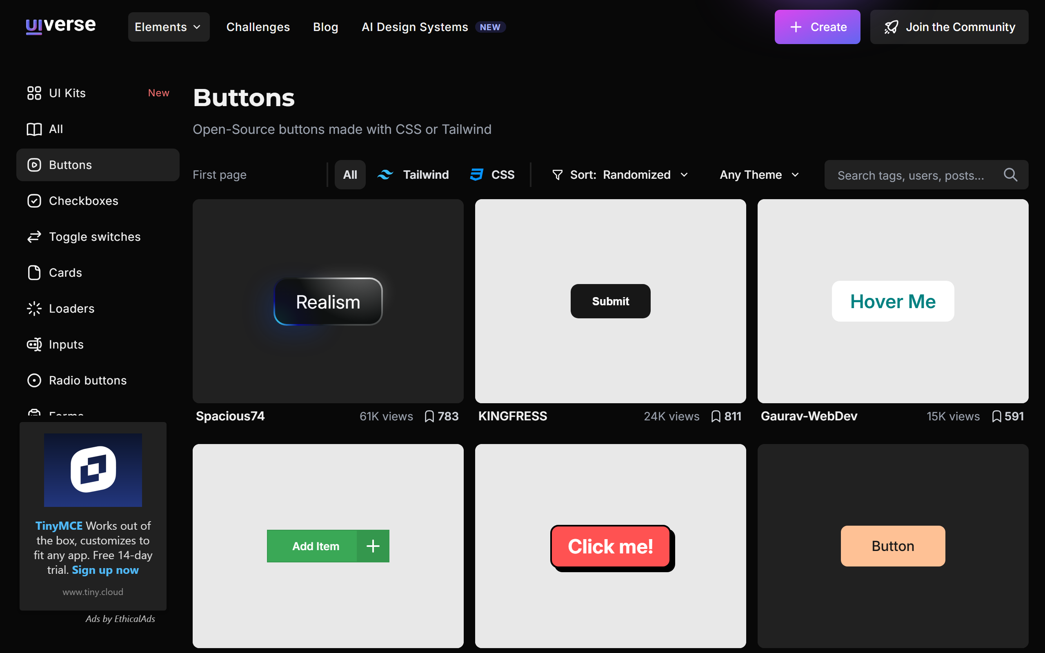The image size is (1045, 653).
Task: Click the TinyMCE ad link
Action: click(x=59, y=526)
